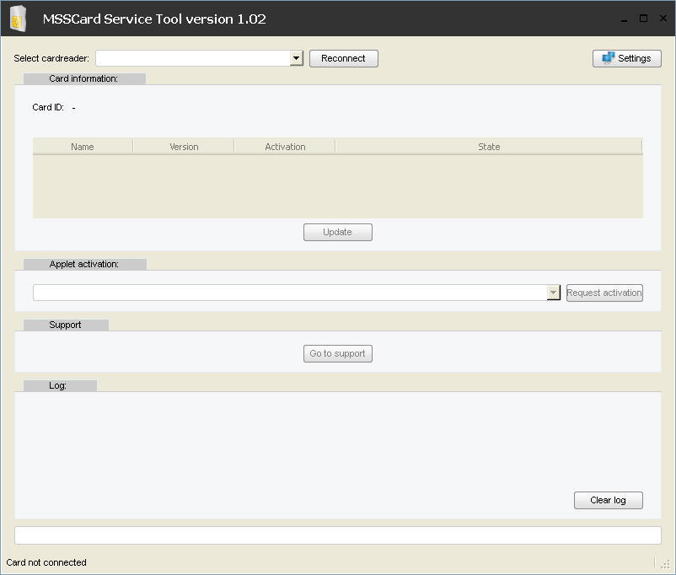Click Update to refresh card information
Viewport: 676px width, 575px height.
(x=337, y=232)
